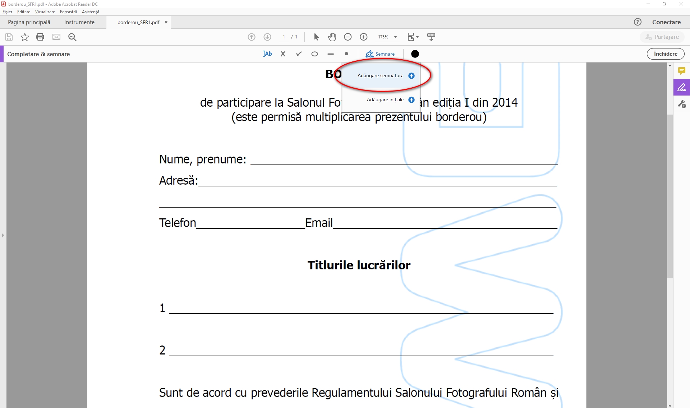The image size is (690, 408).
Task: Click the Închidere button
Action: [x=665, y=54]
